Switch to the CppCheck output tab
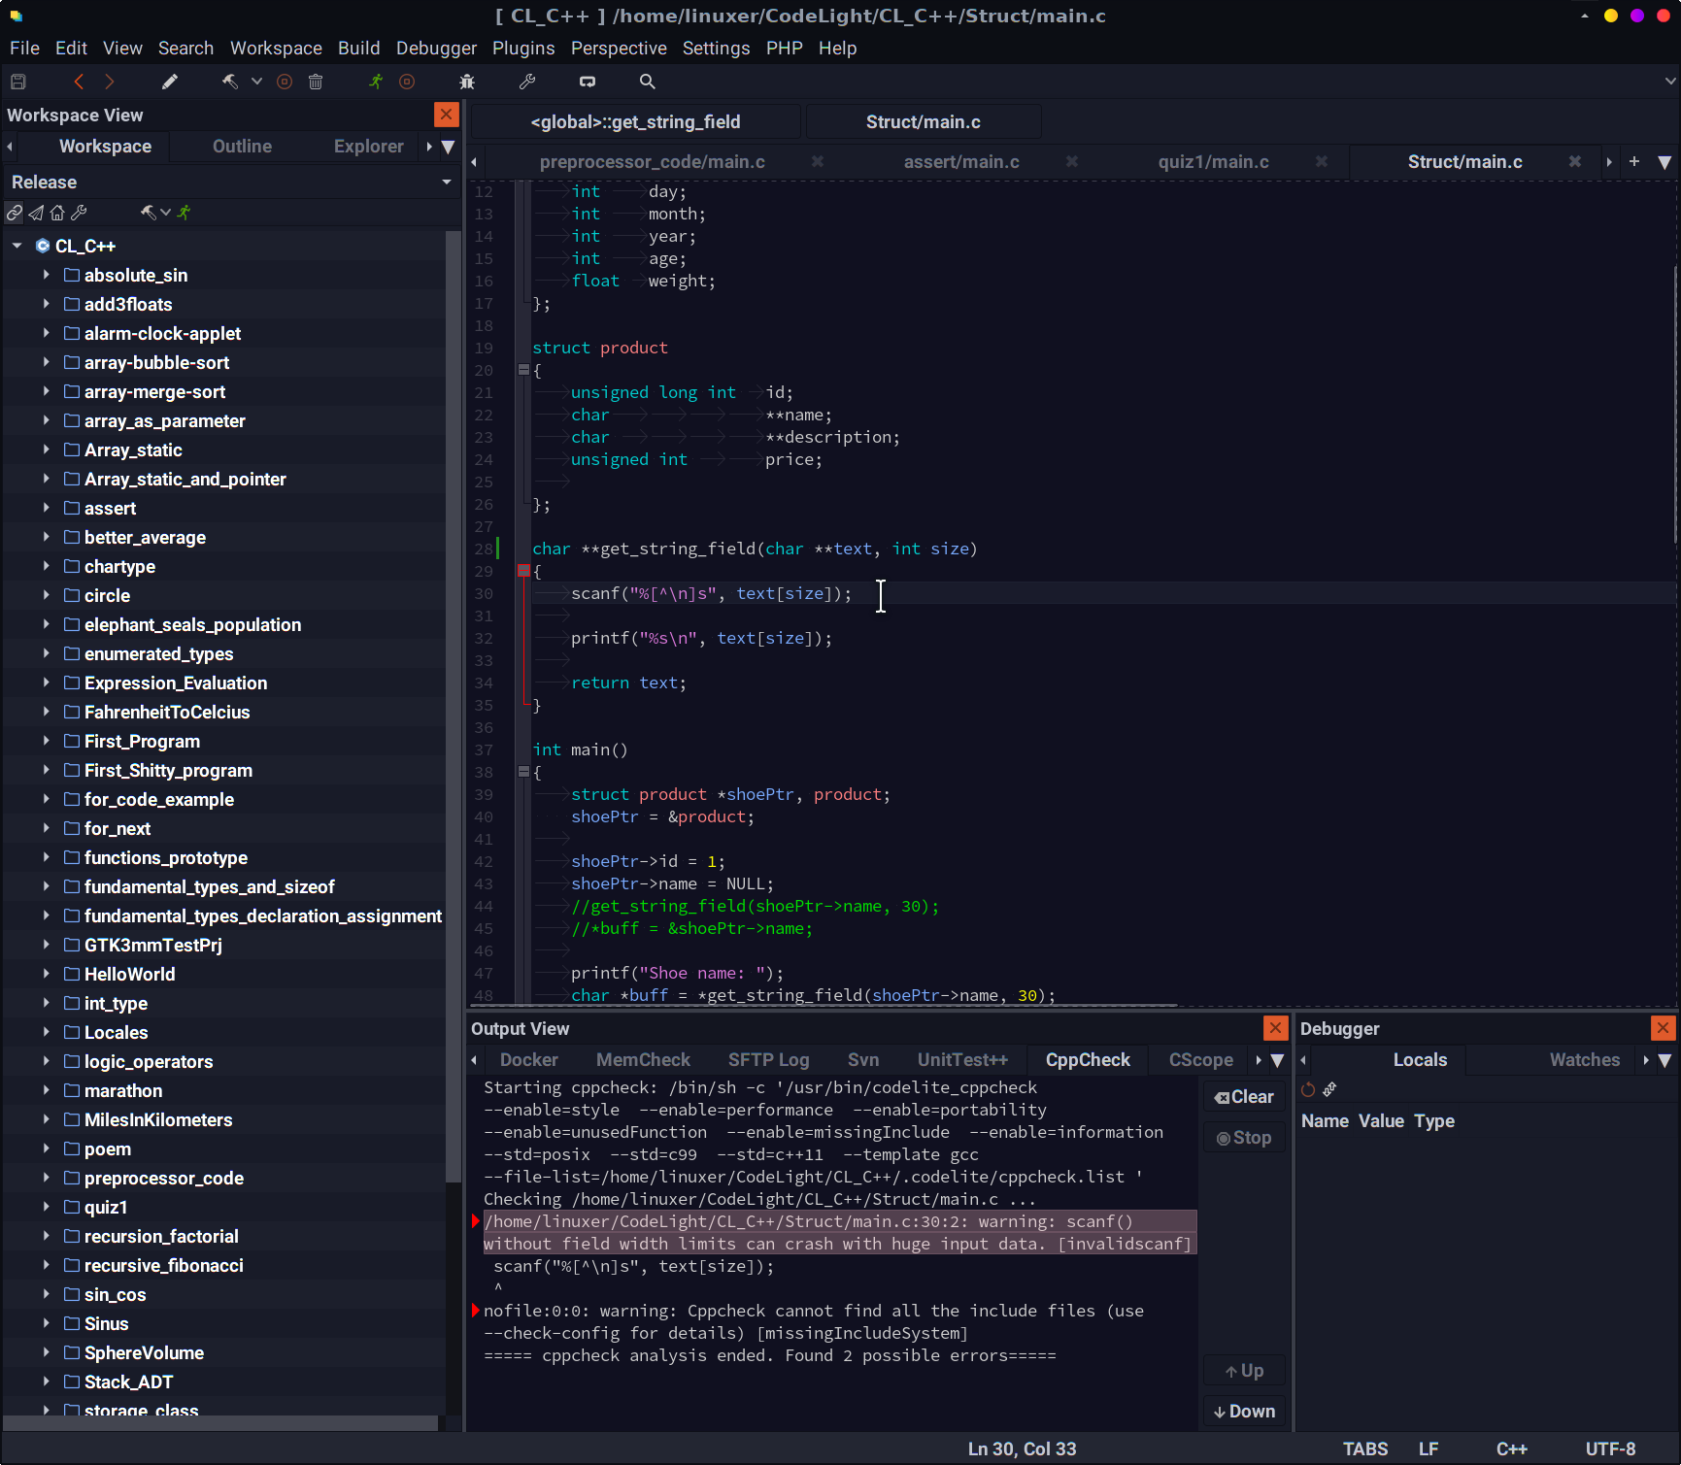 click(1087, 1059)
